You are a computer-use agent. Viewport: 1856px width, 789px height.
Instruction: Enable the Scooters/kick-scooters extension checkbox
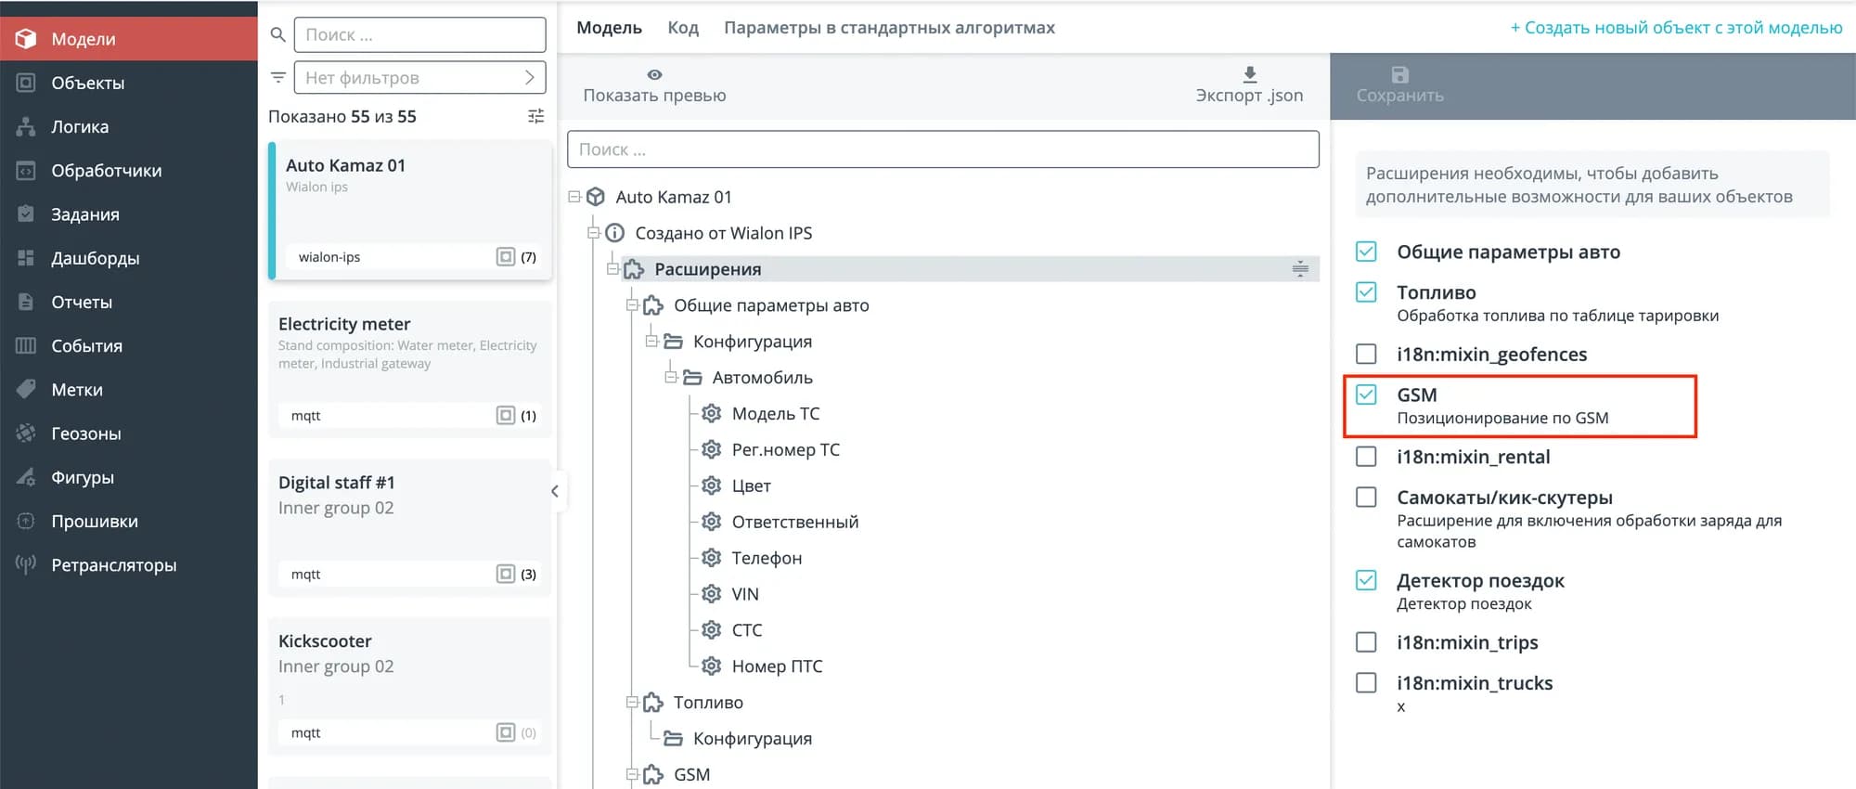(1366, 498)
